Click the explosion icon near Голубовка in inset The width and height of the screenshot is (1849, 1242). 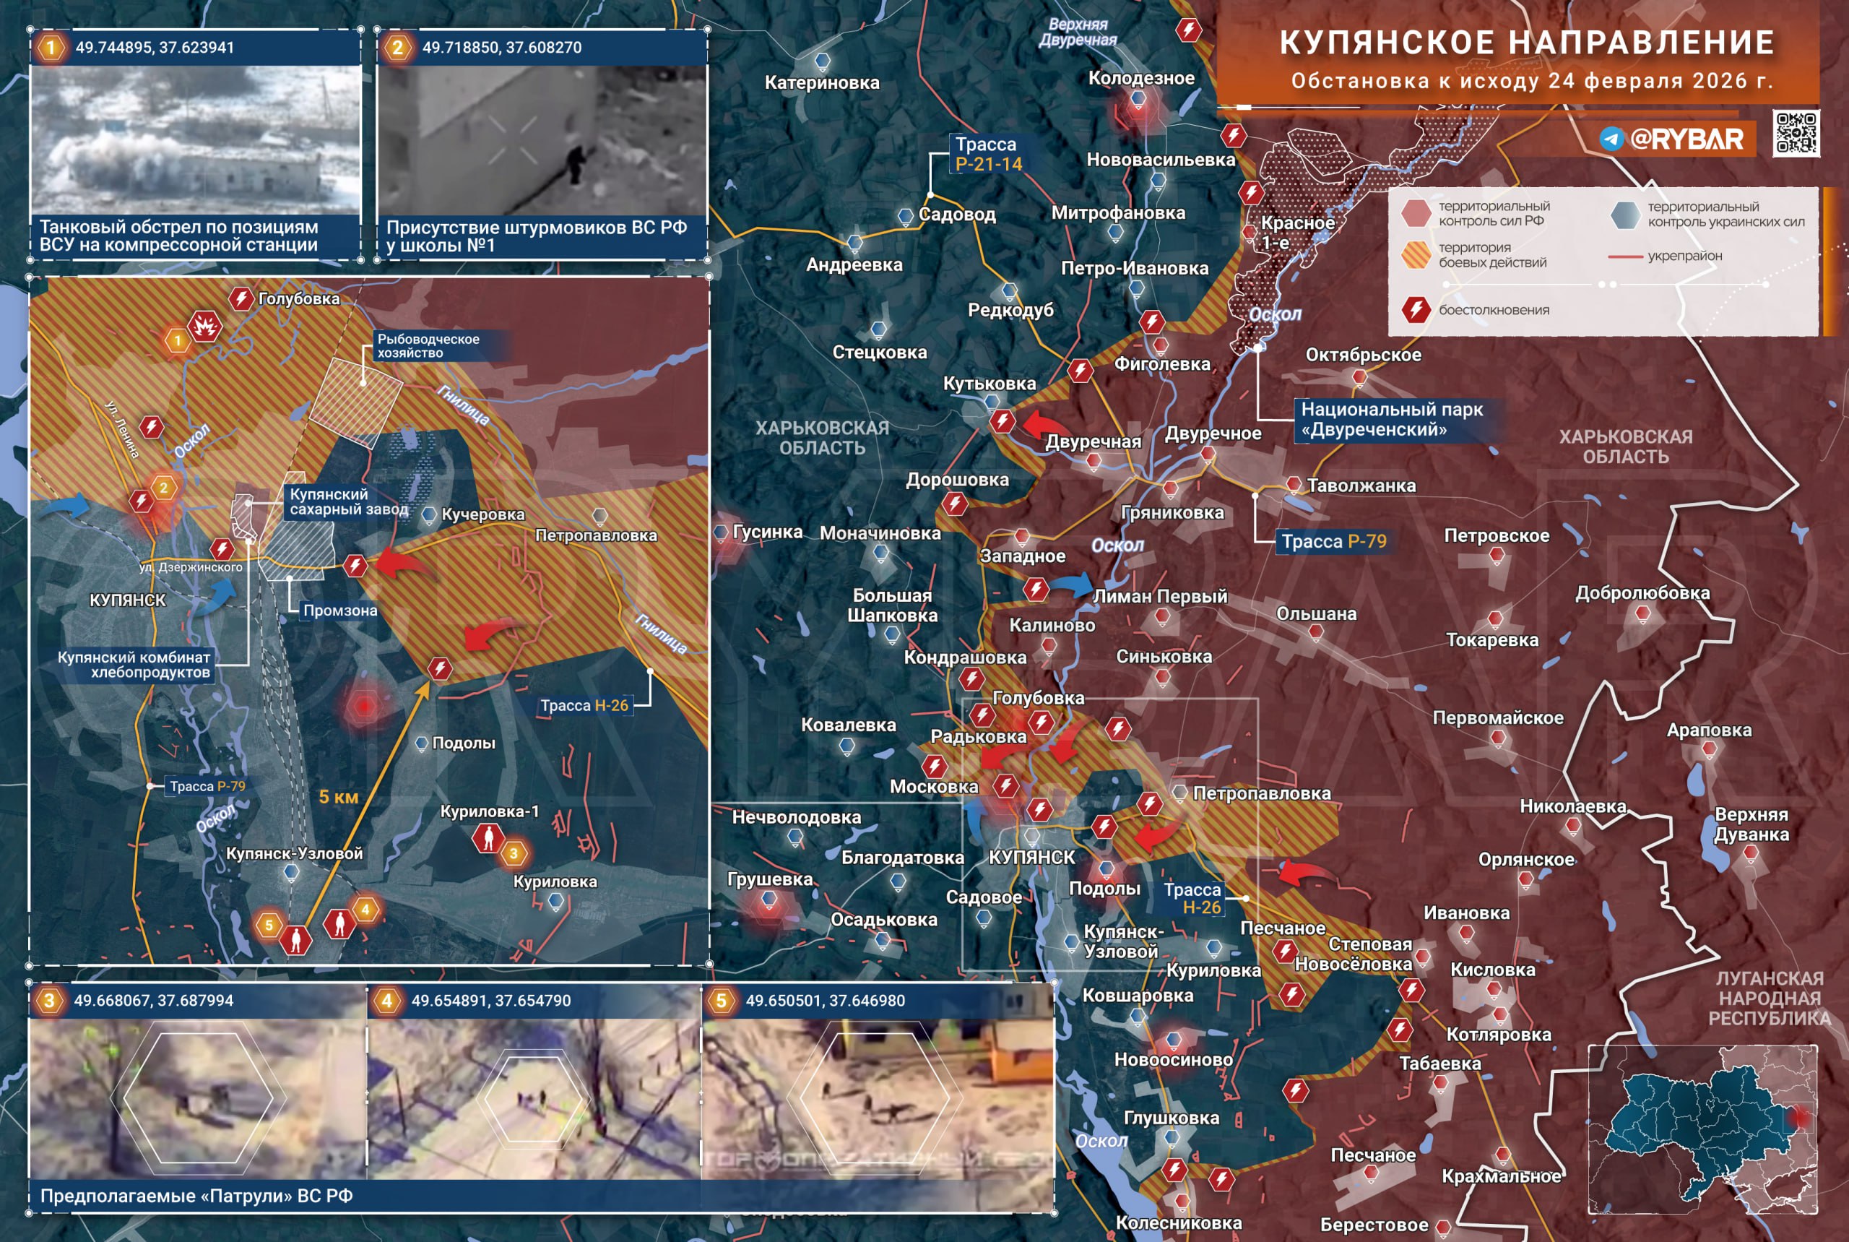(x=204, y=326)
